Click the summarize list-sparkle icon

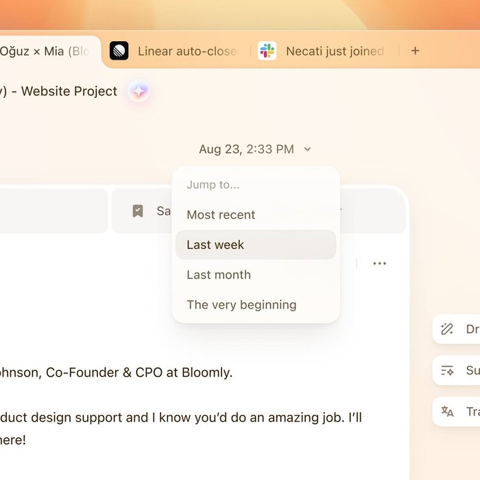447,370
